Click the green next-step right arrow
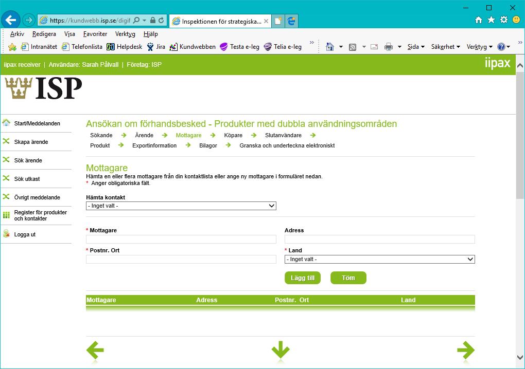Image resolution: width=525 pixels, height=369 pixels. [x=466, y=350]
